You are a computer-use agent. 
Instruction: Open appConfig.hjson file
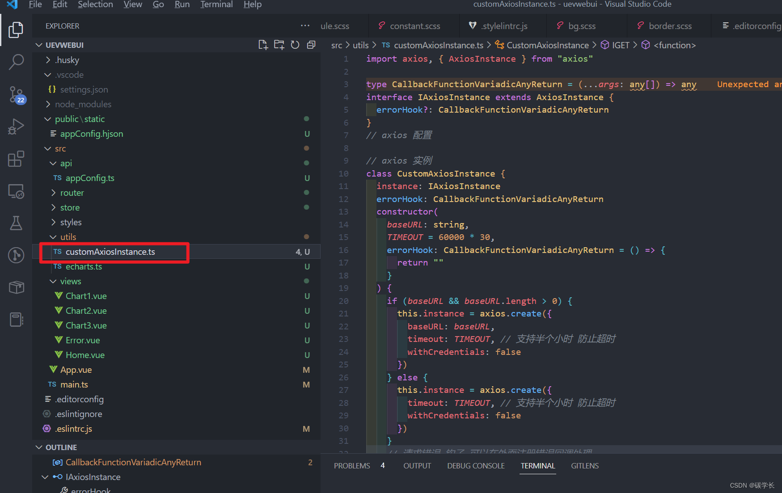click(x=176, y=134)
